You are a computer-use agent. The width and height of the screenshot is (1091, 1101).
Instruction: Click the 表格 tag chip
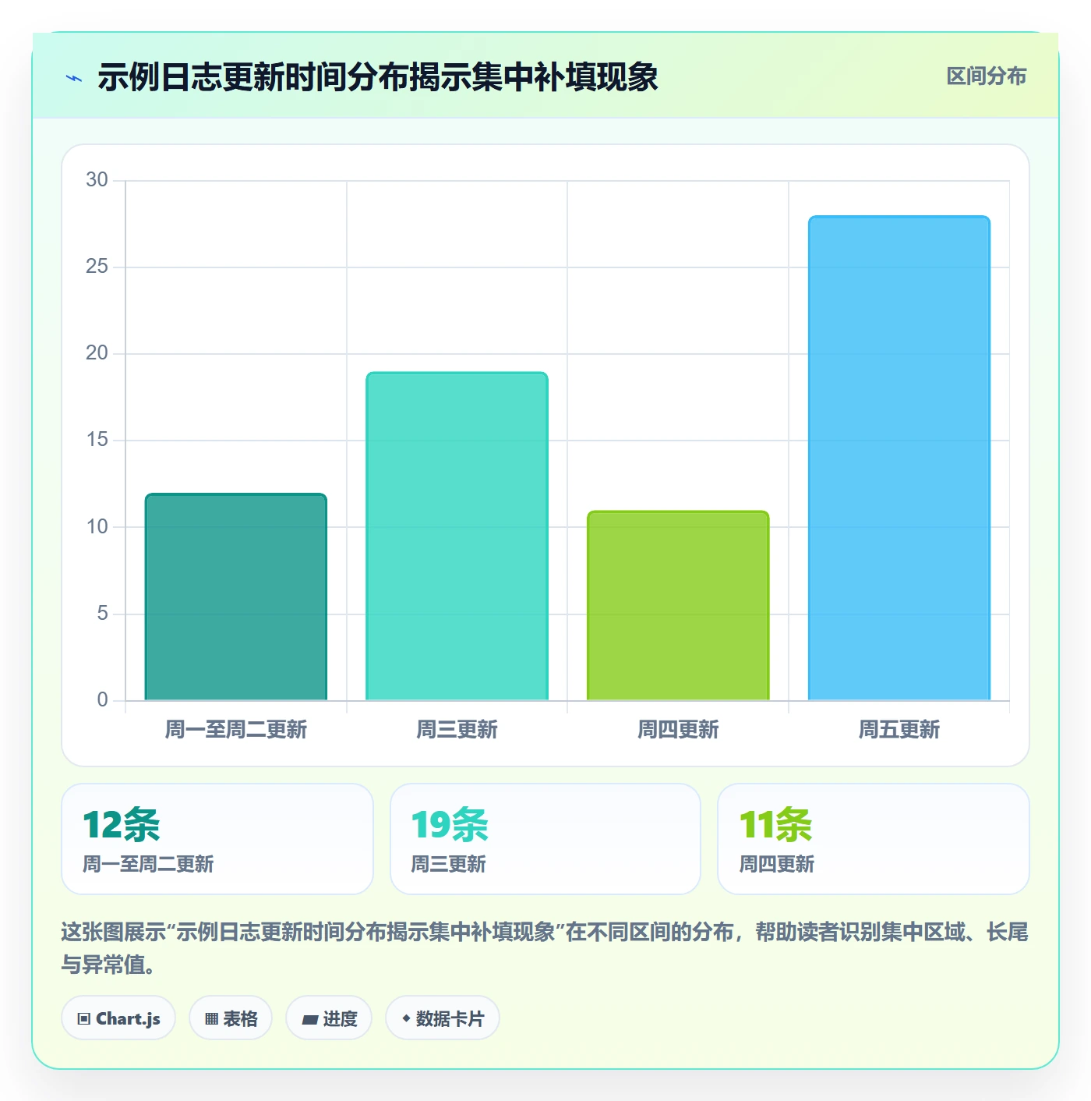tap(231, 1018)
